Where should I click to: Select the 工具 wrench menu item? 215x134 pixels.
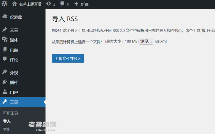(x=23, y=102)
